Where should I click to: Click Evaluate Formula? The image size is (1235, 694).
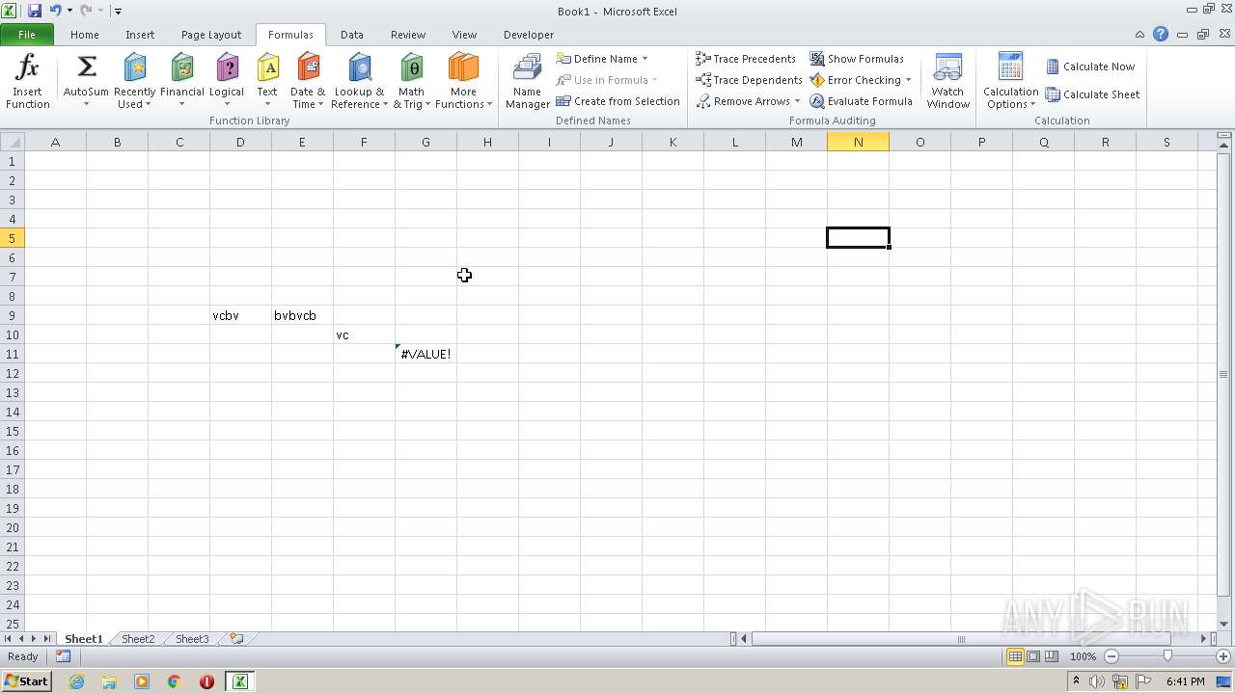click(861, 101)
